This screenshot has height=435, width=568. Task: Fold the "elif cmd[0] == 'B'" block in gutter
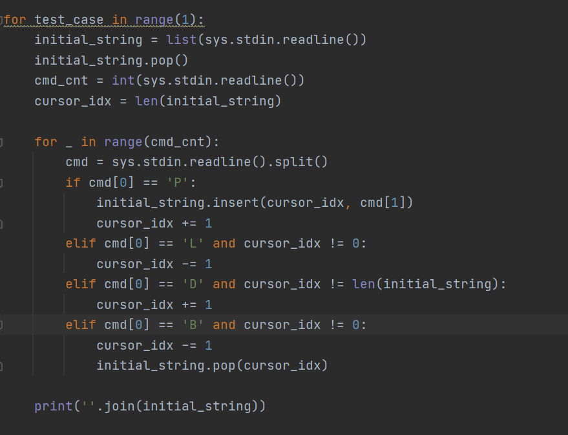(1, 325)
